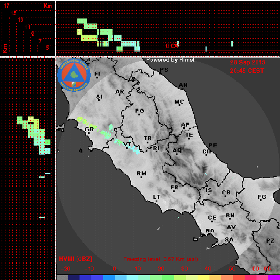Click the AN city marker on coast
Viewport: 280px width, 280px height.
[183, 88]
